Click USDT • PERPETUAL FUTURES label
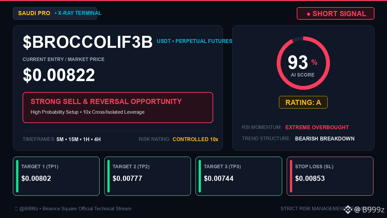Screen dimensions: 387x218 coord(194,41)
